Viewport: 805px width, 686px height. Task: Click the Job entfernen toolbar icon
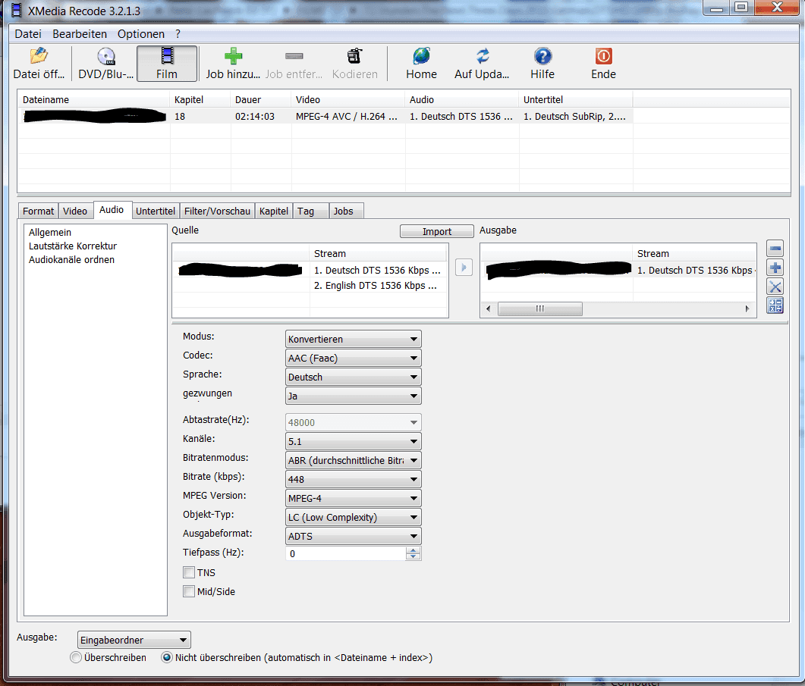[x=294, y=56]
